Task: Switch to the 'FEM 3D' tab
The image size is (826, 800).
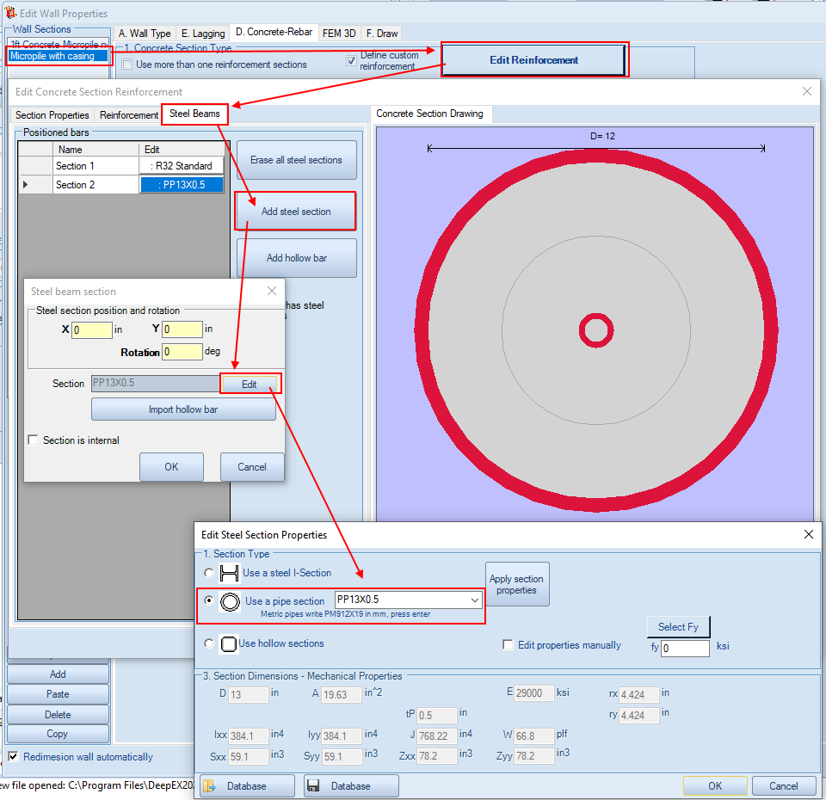Action: point(339,34)
